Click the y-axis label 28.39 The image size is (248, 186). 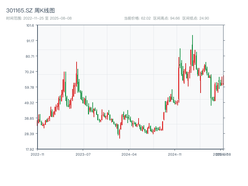click(29, 134)
